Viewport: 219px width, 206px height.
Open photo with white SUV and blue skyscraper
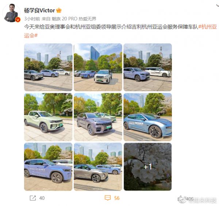coord(98,67)
